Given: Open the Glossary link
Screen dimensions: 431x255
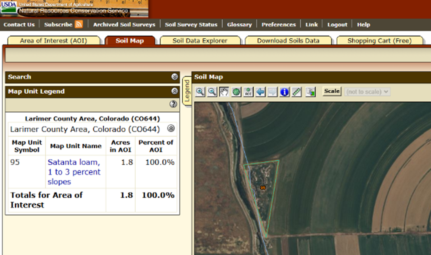Looking at the screenshot, I should [x=239, y=25].
